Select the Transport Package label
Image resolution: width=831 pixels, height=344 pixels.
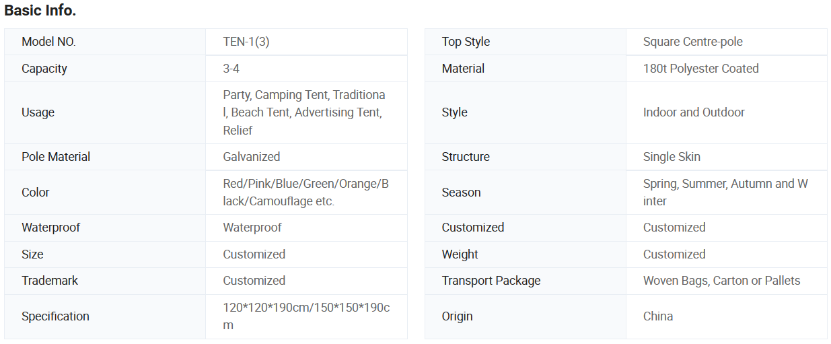tap(491, 281)
